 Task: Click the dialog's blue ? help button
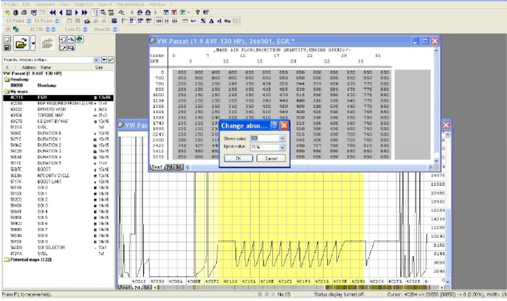pos(275,126)
